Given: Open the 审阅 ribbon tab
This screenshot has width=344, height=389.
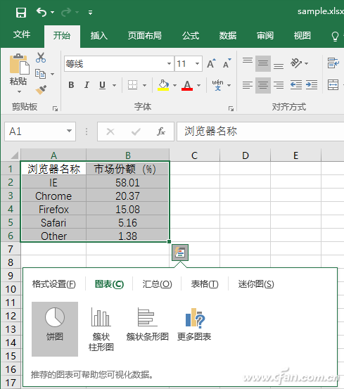Looking at the screenshot, I should click(265, 36).
